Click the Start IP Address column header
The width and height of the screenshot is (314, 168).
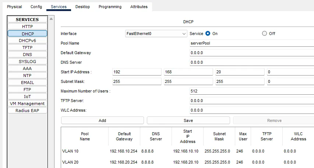pos(187,136)
